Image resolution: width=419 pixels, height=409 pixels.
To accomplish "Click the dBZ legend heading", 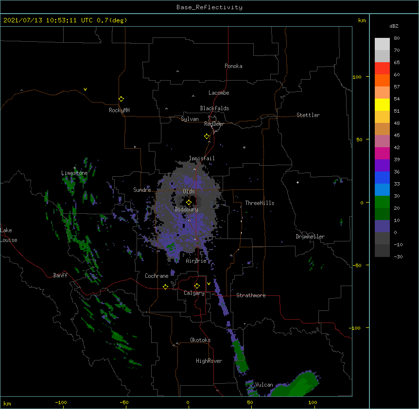I will [x=394, y=26].
